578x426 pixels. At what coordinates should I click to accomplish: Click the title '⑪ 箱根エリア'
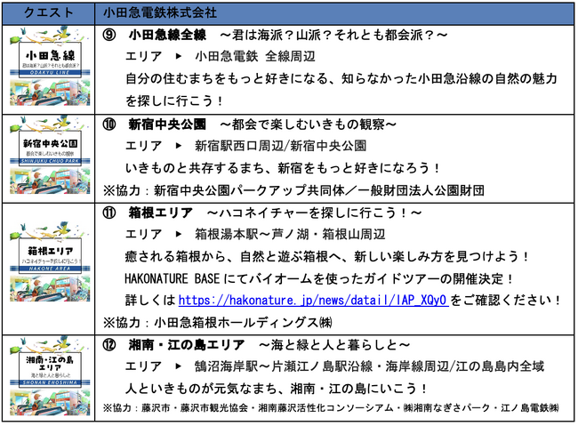[148, 213]
